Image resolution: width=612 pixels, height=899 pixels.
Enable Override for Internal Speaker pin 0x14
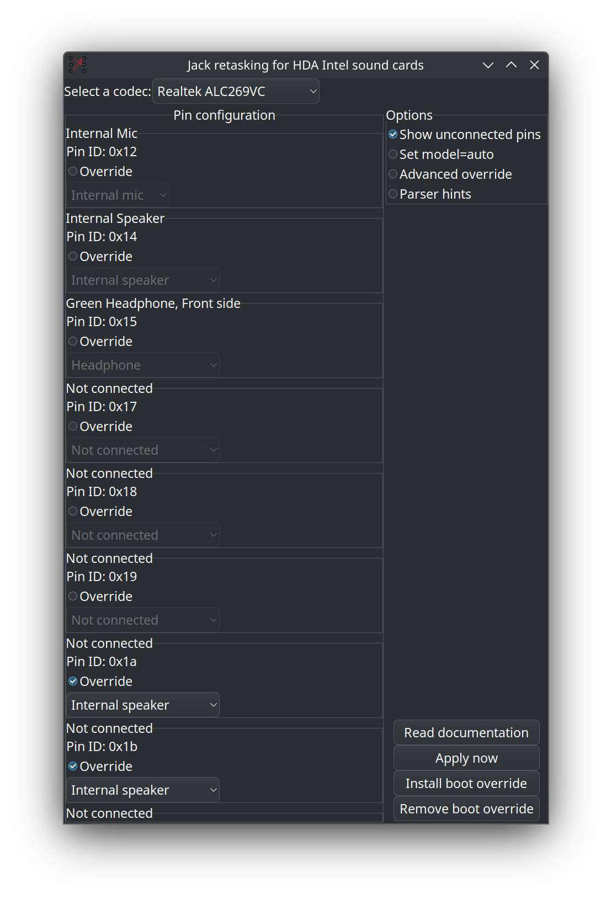click(72, 256)
